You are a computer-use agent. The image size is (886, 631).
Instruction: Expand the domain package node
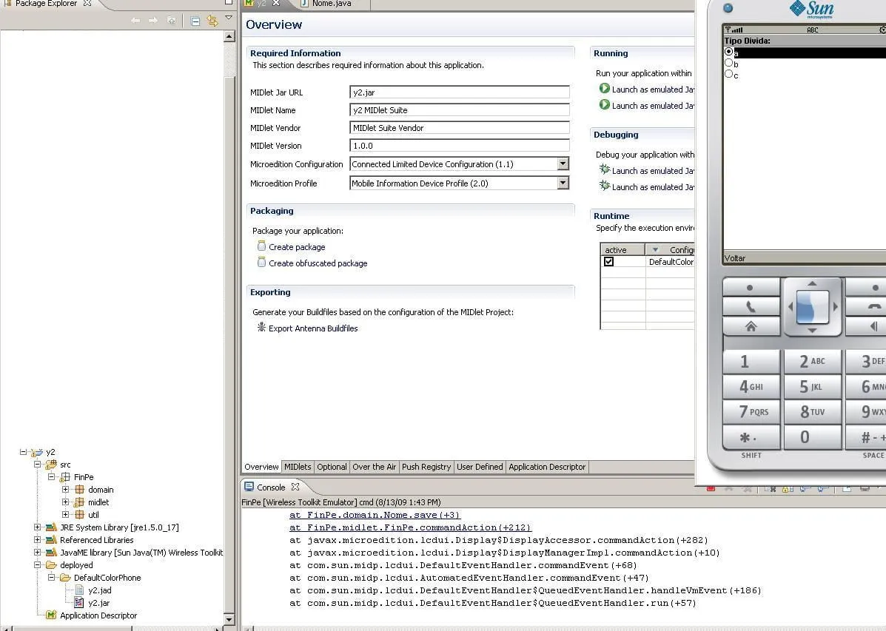[65, 490]
